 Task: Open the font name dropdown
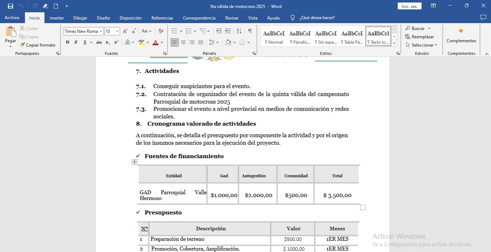coord(101,31)
